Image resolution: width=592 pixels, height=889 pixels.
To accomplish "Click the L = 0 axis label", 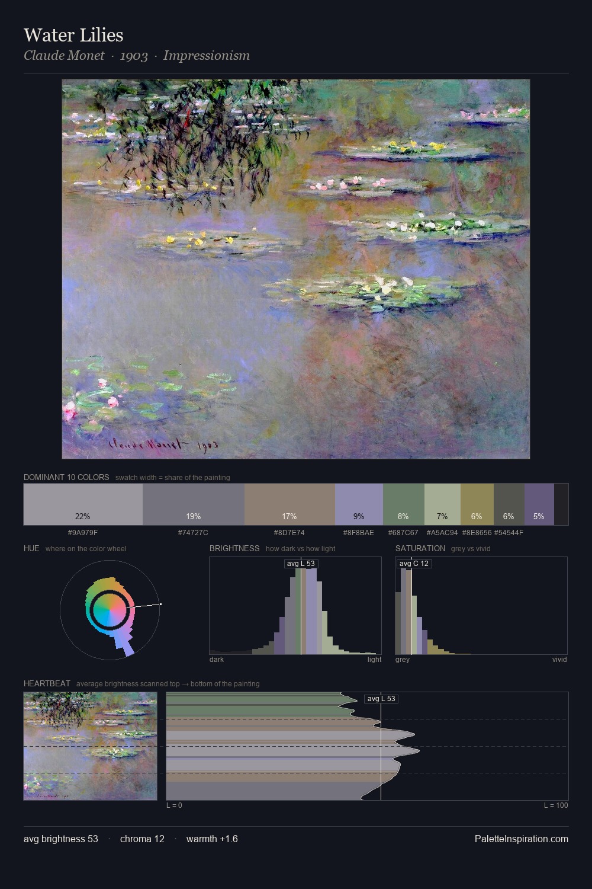I will pyautogui.click(x=174, y=805).
